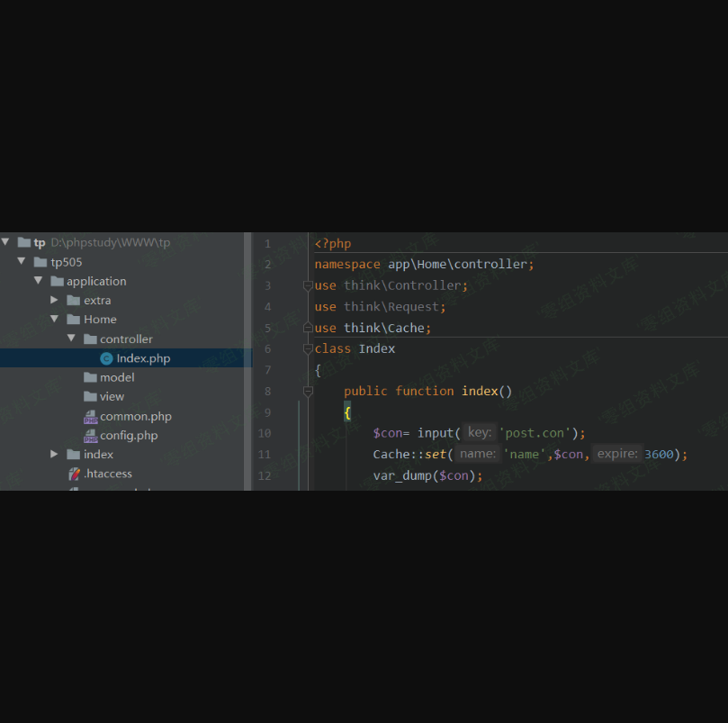Select Index.php in the project tree
This screenshot has height=723, width=728.
click(x=143, y=358)
